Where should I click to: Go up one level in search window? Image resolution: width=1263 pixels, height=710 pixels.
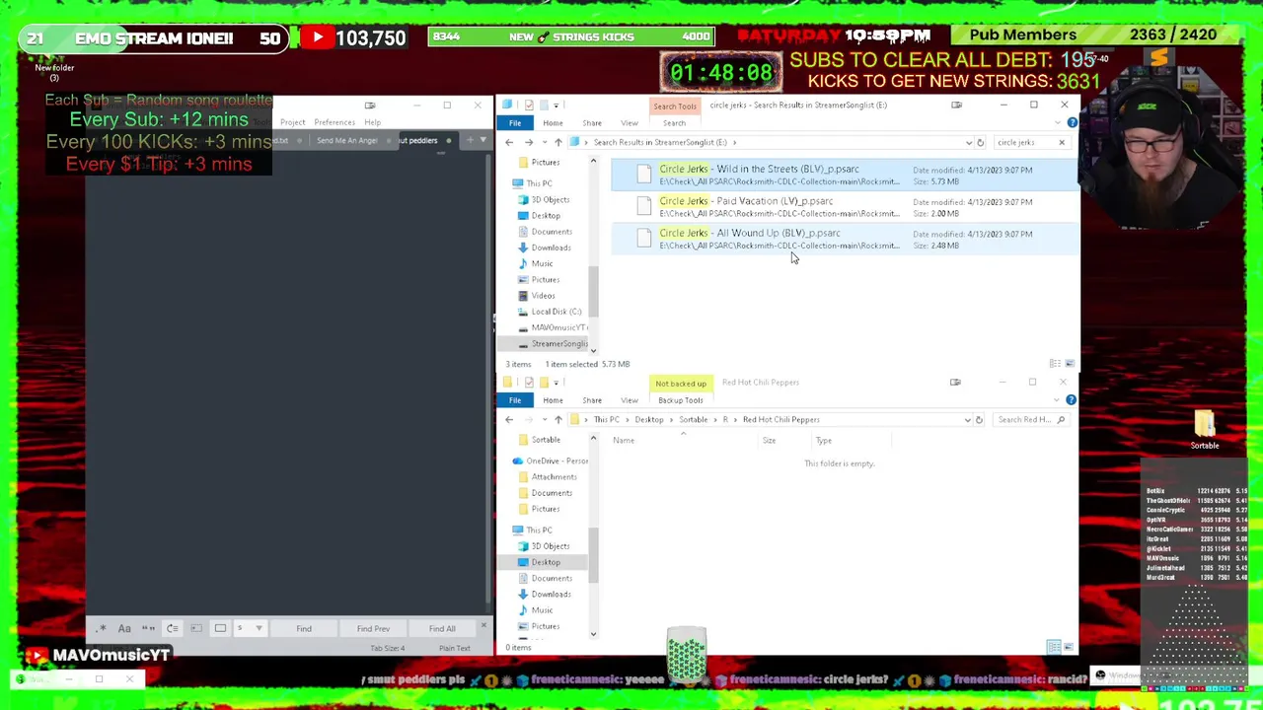pyautogui.click(x=558, y=142)
